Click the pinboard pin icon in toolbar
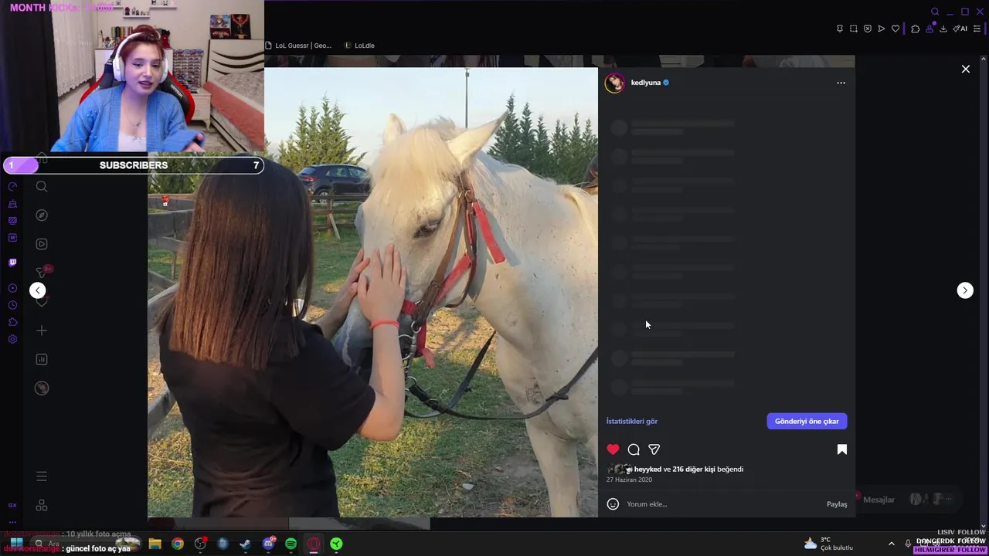The height and width of the screenshot is (556, 989). [840, 29]
